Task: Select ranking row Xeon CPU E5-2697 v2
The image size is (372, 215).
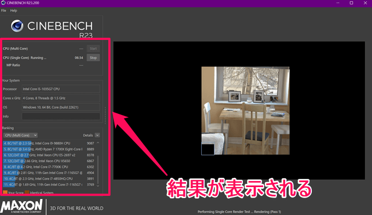Action: [x=49, y=155]
